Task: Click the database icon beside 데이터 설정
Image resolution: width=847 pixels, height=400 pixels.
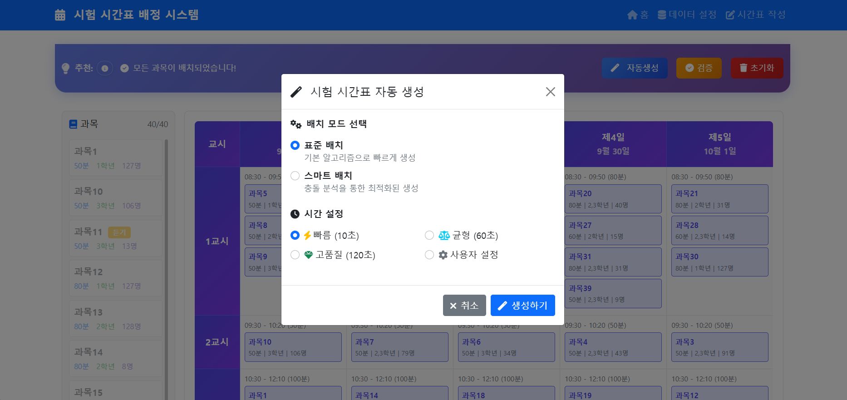Action: (662, 15)
